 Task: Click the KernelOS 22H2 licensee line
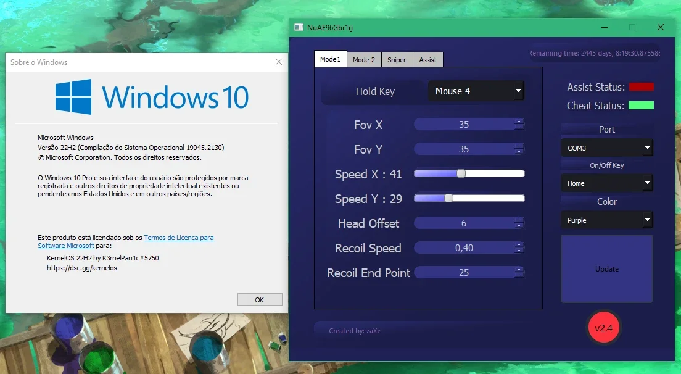tap(103, 258)
